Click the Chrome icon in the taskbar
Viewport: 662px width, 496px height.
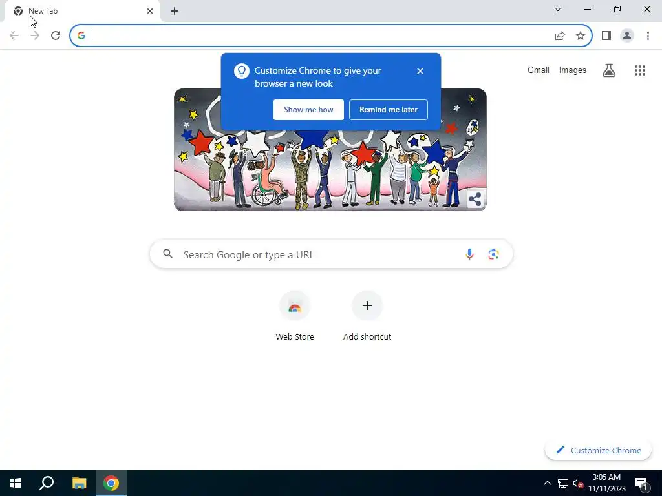(111, 483)
